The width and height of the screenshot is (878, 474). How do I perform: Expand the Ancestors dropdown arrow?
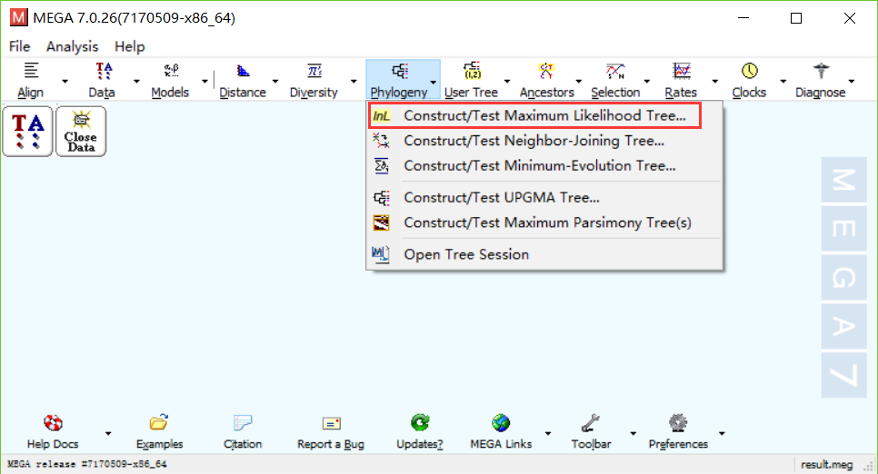579,81
